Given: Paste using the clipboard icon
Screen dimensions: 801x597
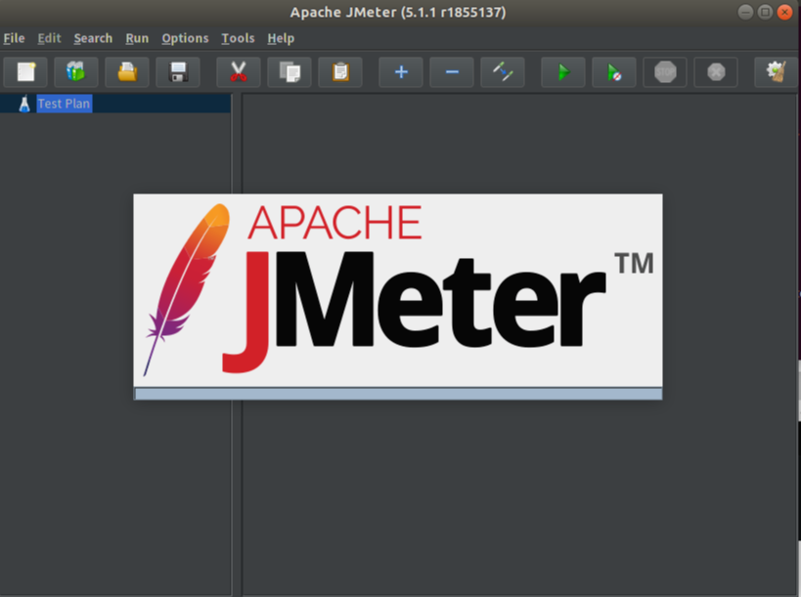Looking at the screenshot, I should (x=340, y=72).
